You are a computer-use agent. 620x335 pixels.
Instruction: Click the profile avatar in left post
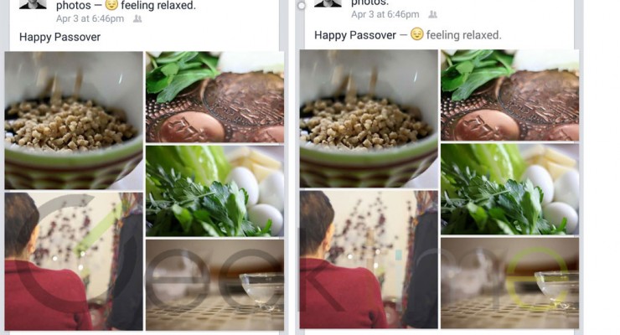click(x=33, y=4)
